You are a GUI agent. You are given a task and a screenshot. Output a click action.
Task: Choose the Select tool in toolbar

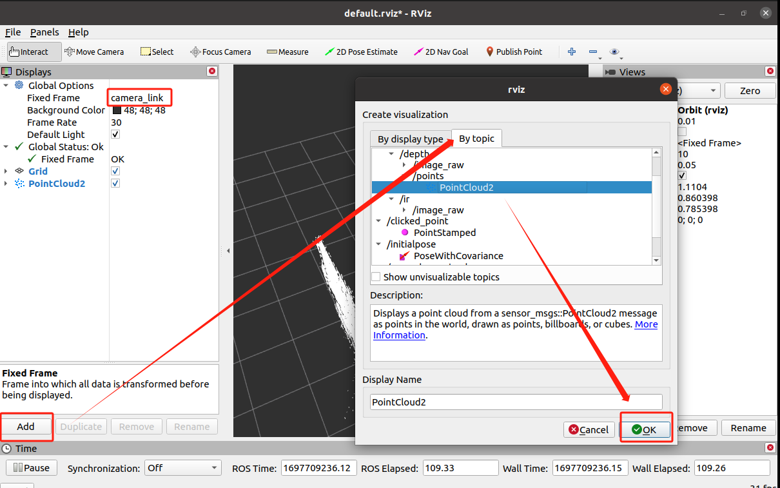pyautogui.click(x=157, y=52)
